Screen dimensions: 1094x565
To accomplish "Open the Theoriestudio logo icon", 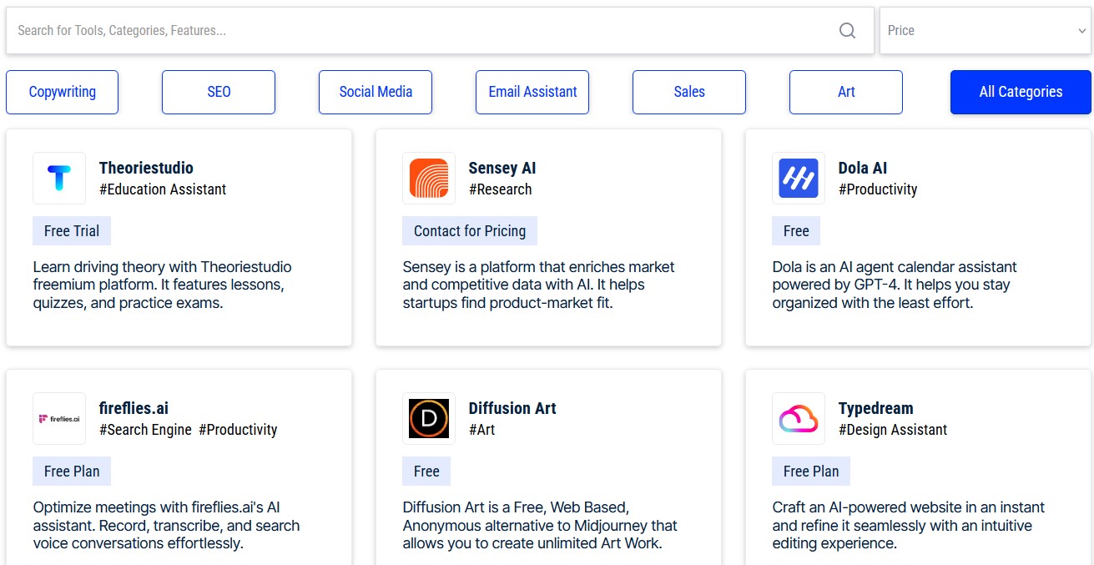I will pyautogui.click(x=59, y=178).
